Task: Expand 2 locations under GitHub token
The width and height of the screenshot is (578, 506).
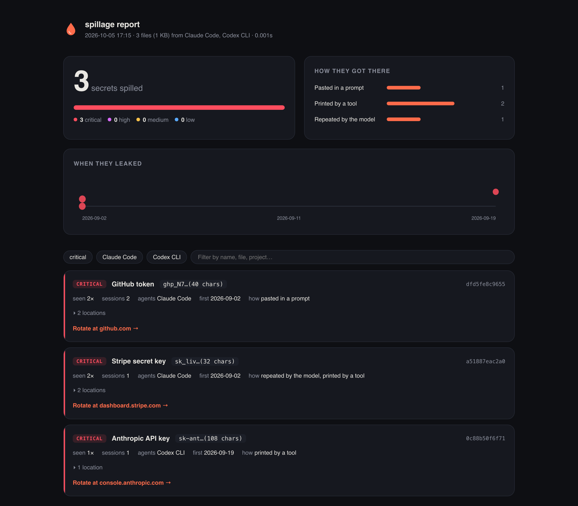Action: [x=89, y=313]
